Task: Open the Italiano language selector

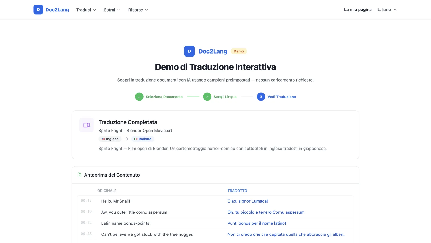Action: click(387, 10)
